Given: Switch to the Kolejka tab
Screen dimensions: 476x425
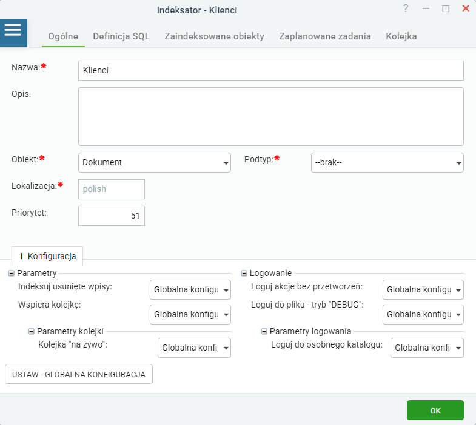Looking at the screenshot, I should 401,36.
